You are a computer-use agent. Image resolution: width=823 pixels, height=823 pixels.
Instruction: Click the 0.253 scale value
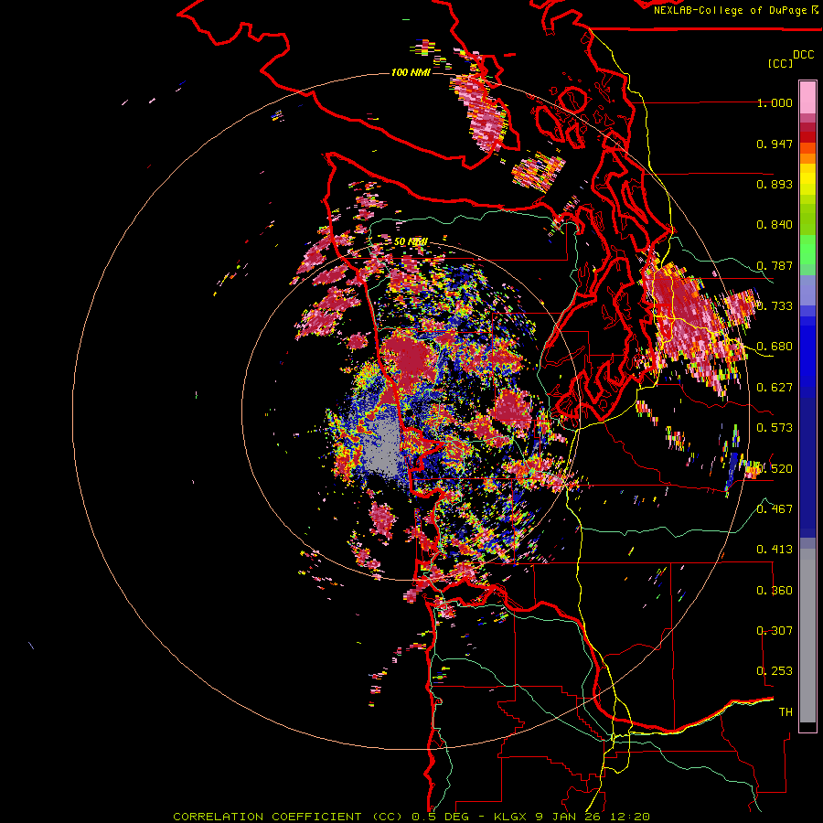click(x=775, y=671)
